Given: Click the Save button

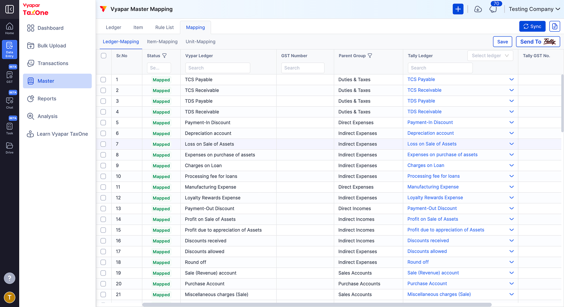Looking at the screenshot, I should [503, 41].
